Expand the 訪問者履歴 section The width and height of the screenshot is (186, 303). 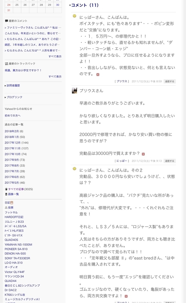pyautogui.click(x=12, y=86)
